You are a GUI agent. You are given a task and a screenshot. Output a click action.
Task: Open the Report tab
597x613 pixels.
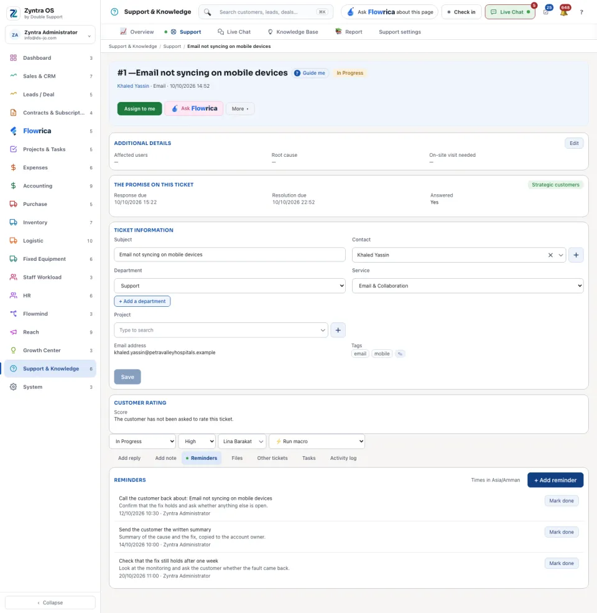pos(349,32)
